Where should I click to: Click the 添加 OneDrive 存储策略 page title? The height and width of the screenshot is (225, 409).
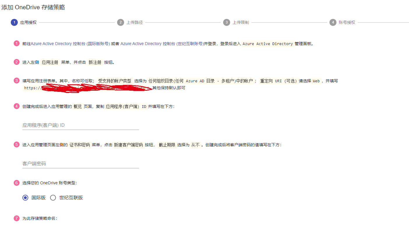[33, 8]
